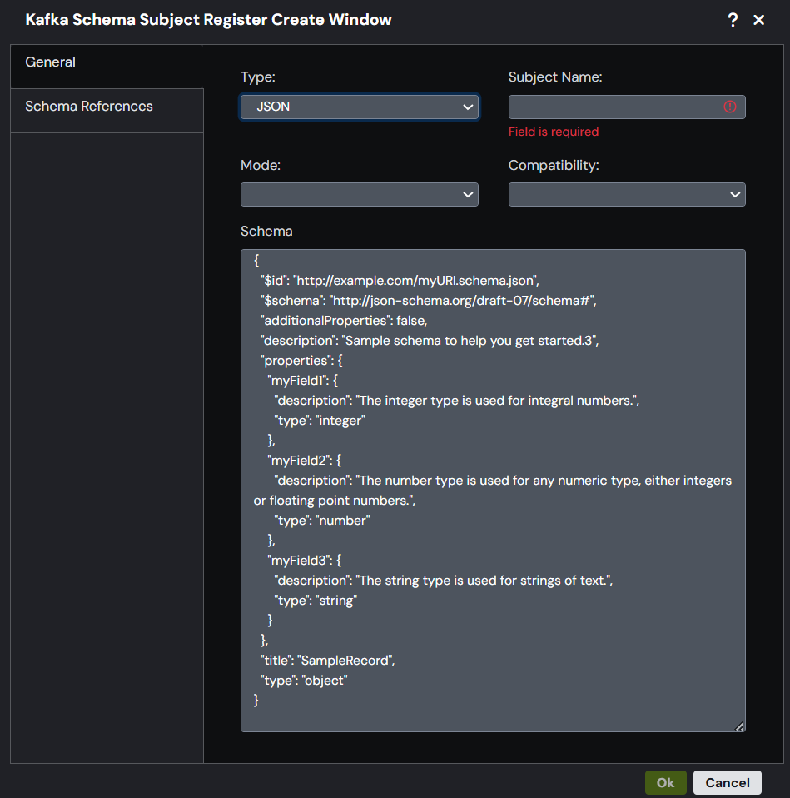Image resolution: width=790 pixels, height=798 pixels.
Task: Click the Ok button
Action: [665, 783]
